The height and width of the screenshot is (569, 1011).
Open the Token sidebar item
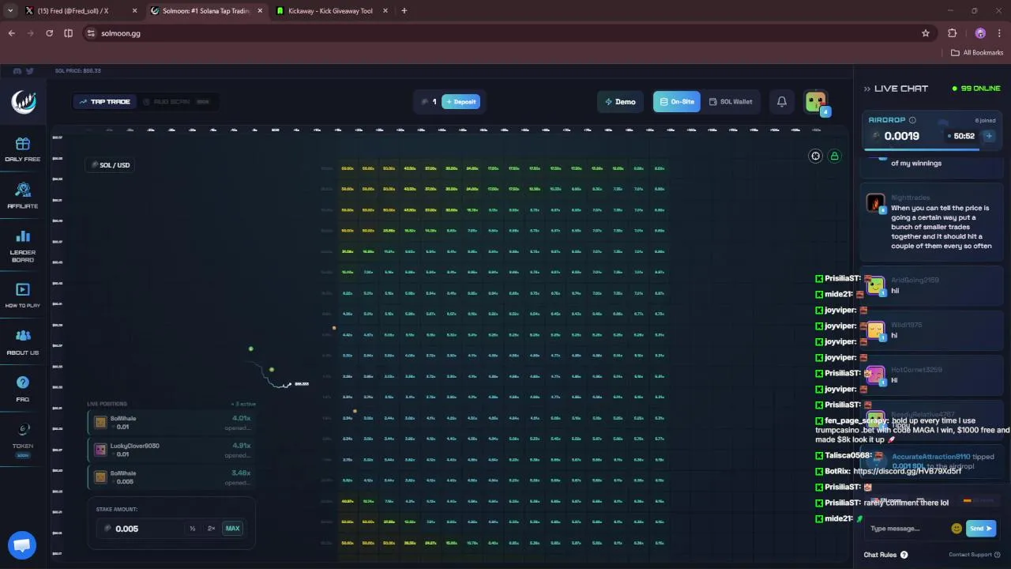click(x=22, y=439)
